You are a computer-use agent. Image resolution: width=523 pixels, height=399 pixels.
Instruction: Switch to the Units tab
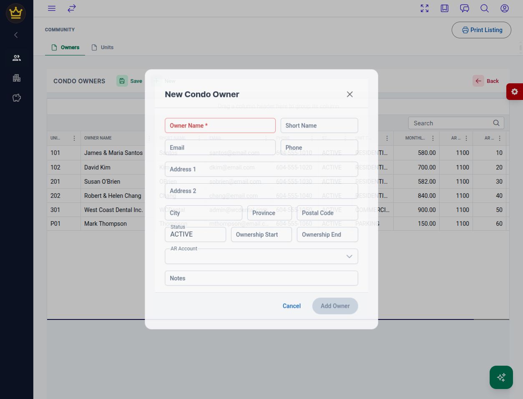coord(103,47)
